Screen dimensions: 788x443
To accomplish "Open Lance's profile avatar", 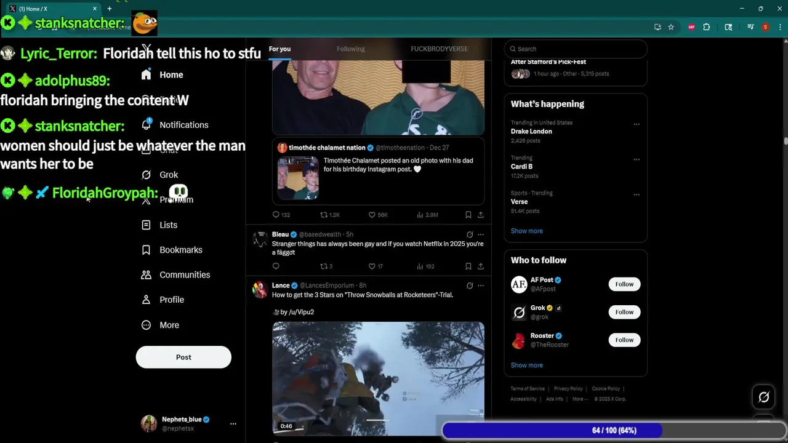I will point(260,289).
